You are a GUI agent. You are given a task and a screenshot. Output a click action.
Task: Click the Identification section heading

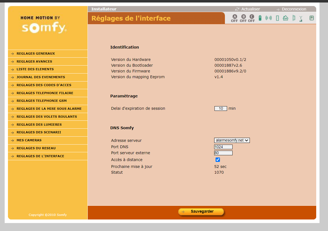click(x=125, y=47)
